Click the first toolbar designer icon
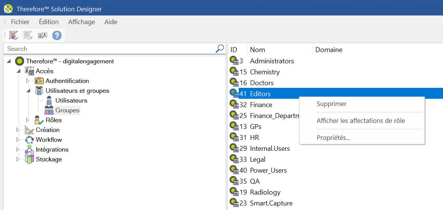 [14, 35]
